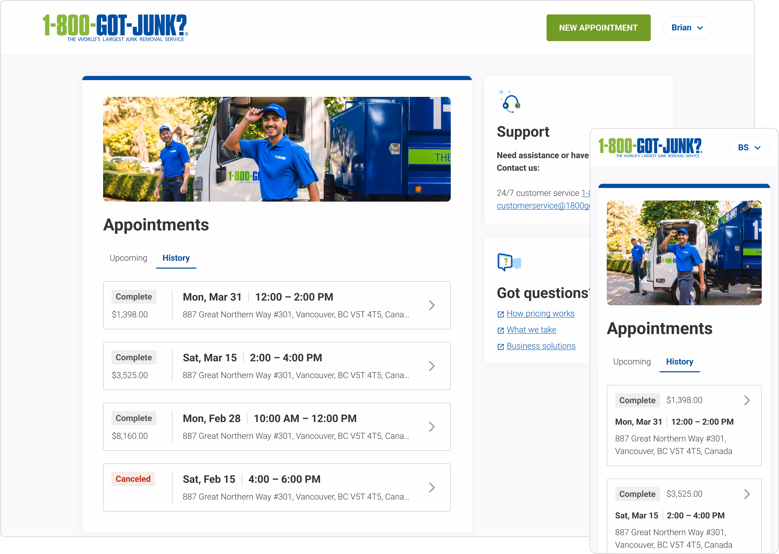
Task: Open Sat, Mar 15 appointment chevron arrow
Action: click(x=431, y=366)
